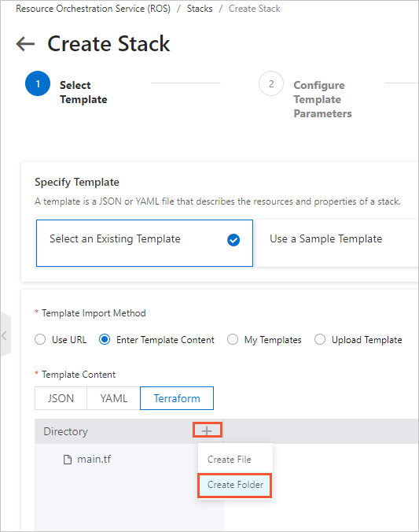Open the Stacks breadcrumb link
This screenshot has height=532, width=419.
click(200, 9)
